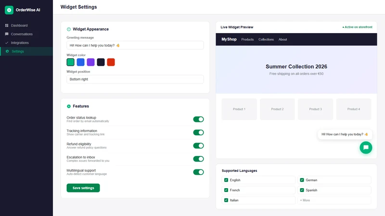Click Products in MyShop preview nav
Image resolution: width=385 pixels, height=216 pixels.
click(x=247, y=39)
